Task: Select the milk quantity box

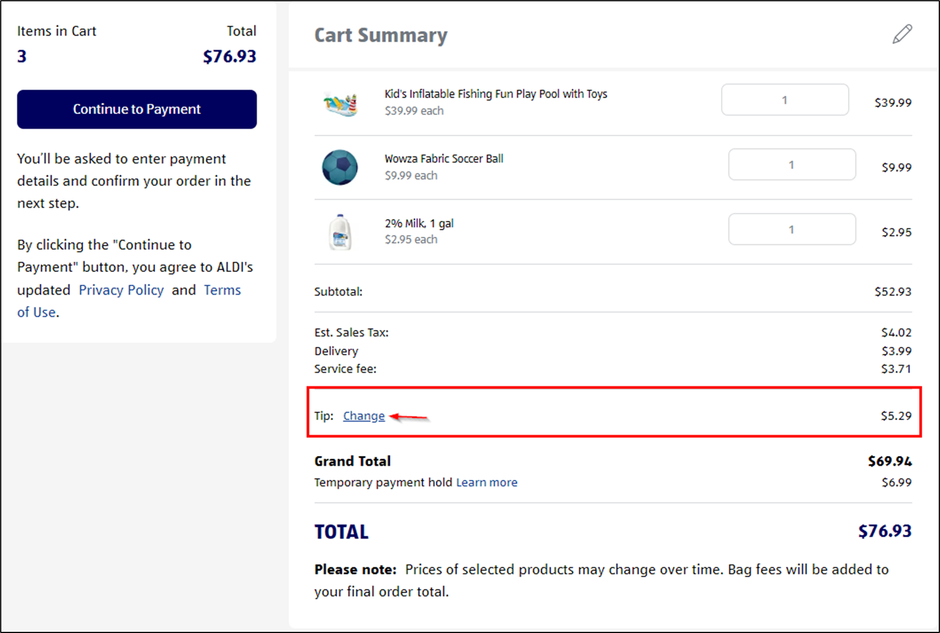Action: (x=792, y=229)
